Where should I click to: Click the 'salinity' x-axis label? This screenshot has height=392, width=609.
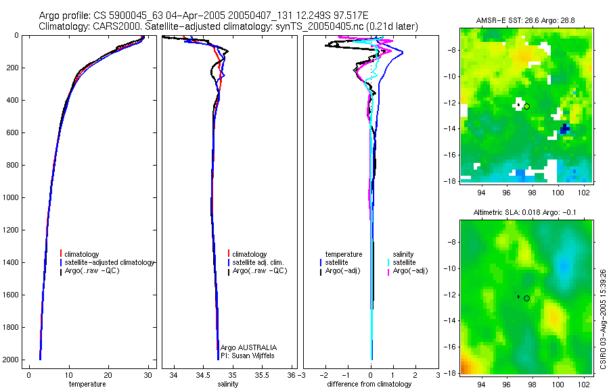pos(228,384)
